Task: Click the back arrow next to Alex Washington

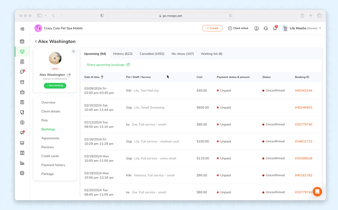Action: (36, 41)
